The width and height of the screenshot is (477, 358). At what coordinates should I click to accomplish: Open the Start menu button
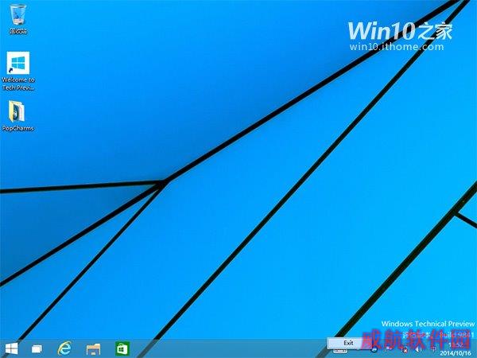click(x=12, y=348)
